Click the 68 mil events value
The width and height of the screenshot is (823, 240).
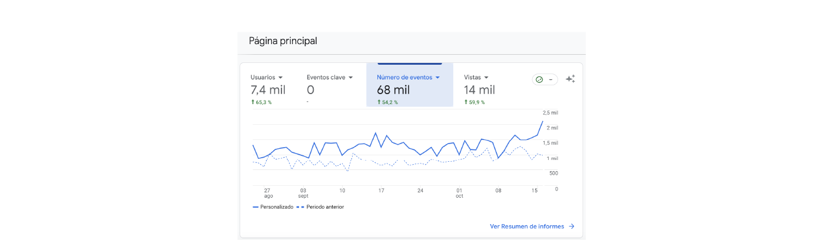pos(393,90)
